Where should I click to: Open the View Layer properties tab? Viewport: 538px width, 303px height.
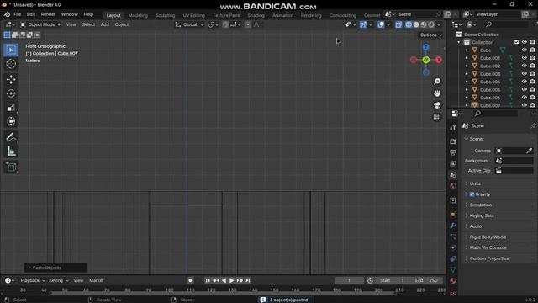coord(453,164)
